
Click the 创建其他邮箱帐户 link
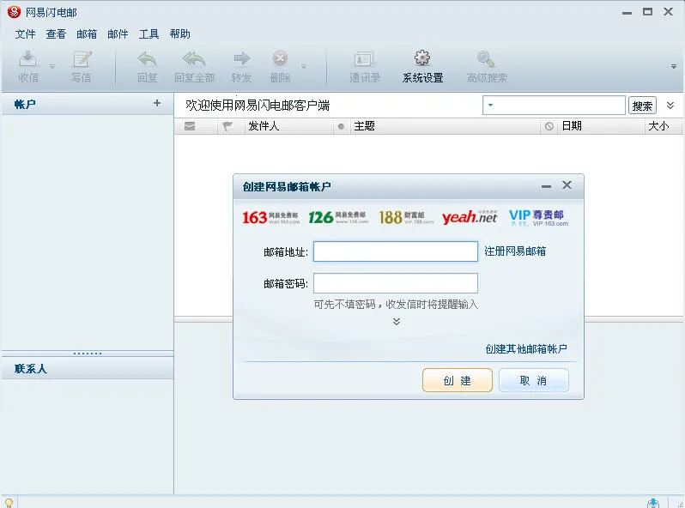(x=526, y=349)
